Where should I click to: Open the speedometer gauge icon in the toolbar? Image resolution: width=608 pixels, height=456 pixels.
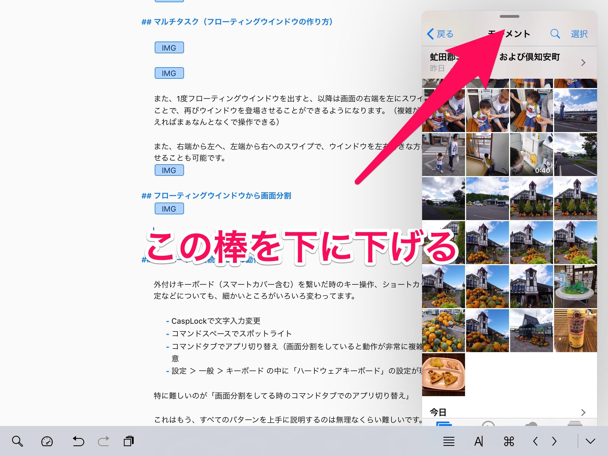pyautogui.click(x=47, y=442)
